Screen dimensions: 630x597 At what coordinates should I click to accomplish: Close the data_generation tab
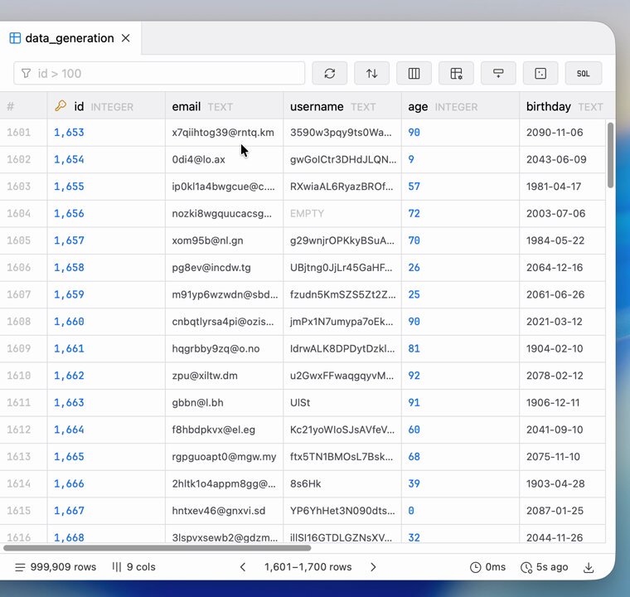pos(126,38)
